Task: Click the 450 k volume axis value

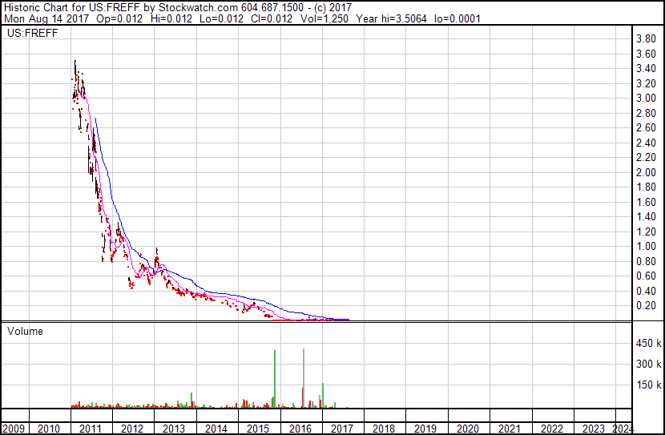Action: 648,344
